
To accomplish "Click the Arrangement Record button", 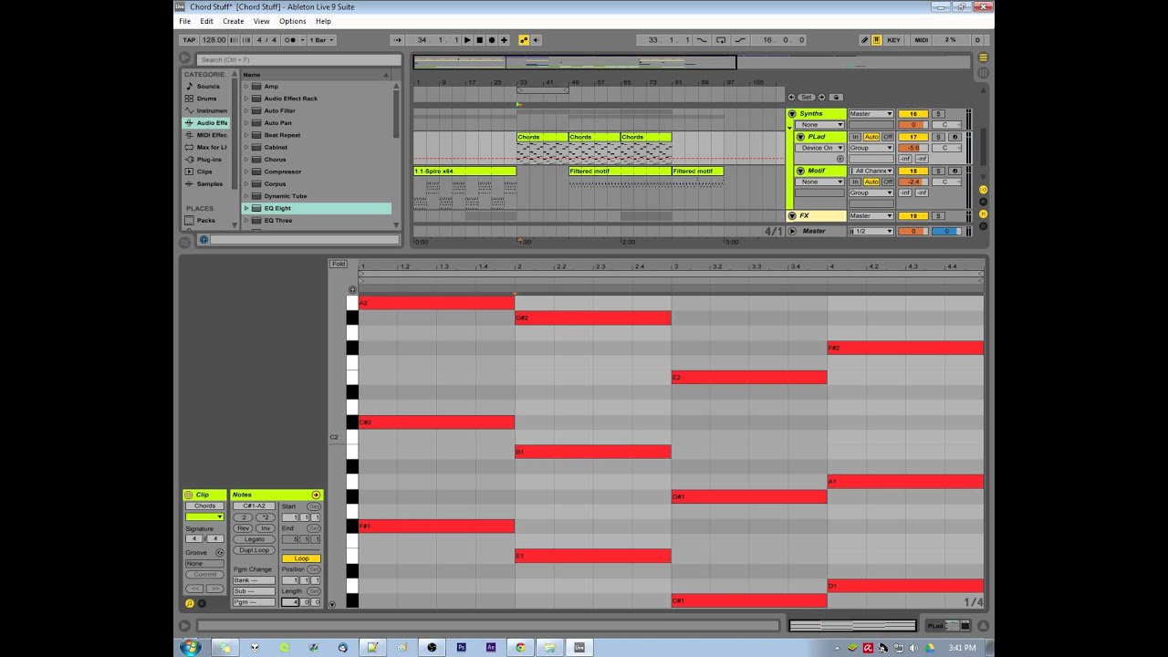I will pyautogui.click(x=492, y=40).
